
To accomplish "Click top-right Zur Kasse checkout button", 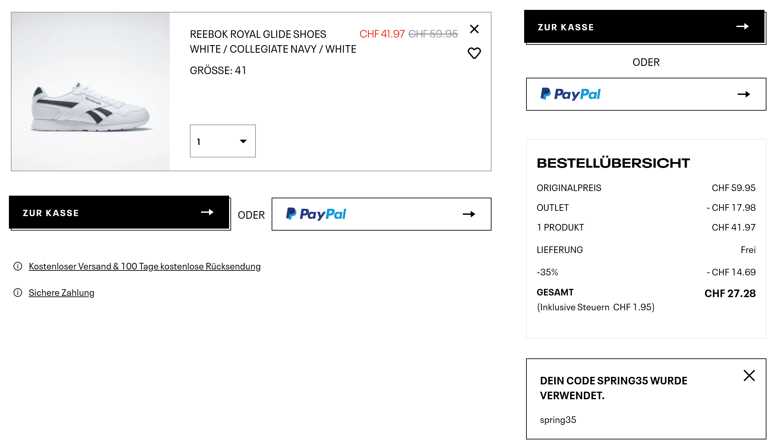I will point(644,27).
